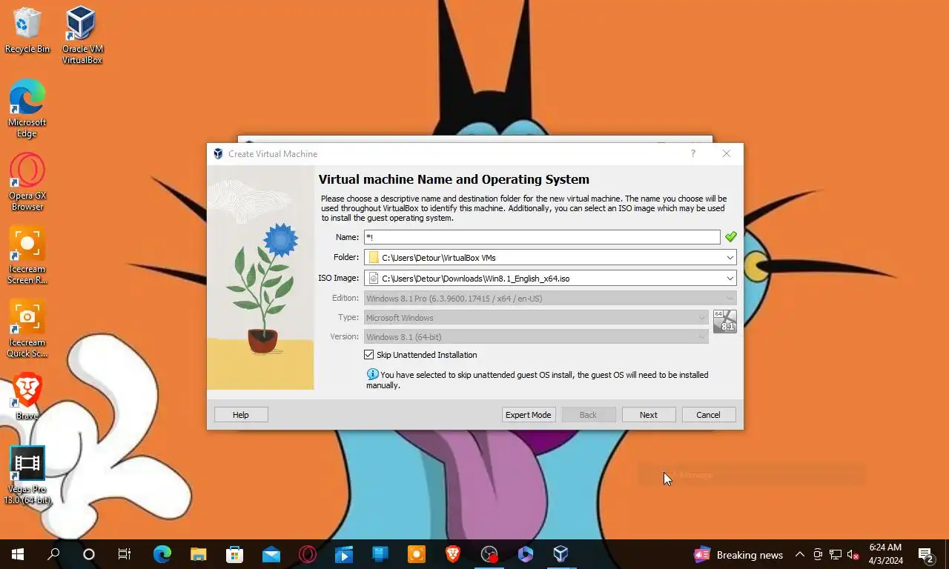Viewport: 949px width, 569px height.
Task: Select the Opera GX Browser desktop shortcut
Action: click(27, 182)
